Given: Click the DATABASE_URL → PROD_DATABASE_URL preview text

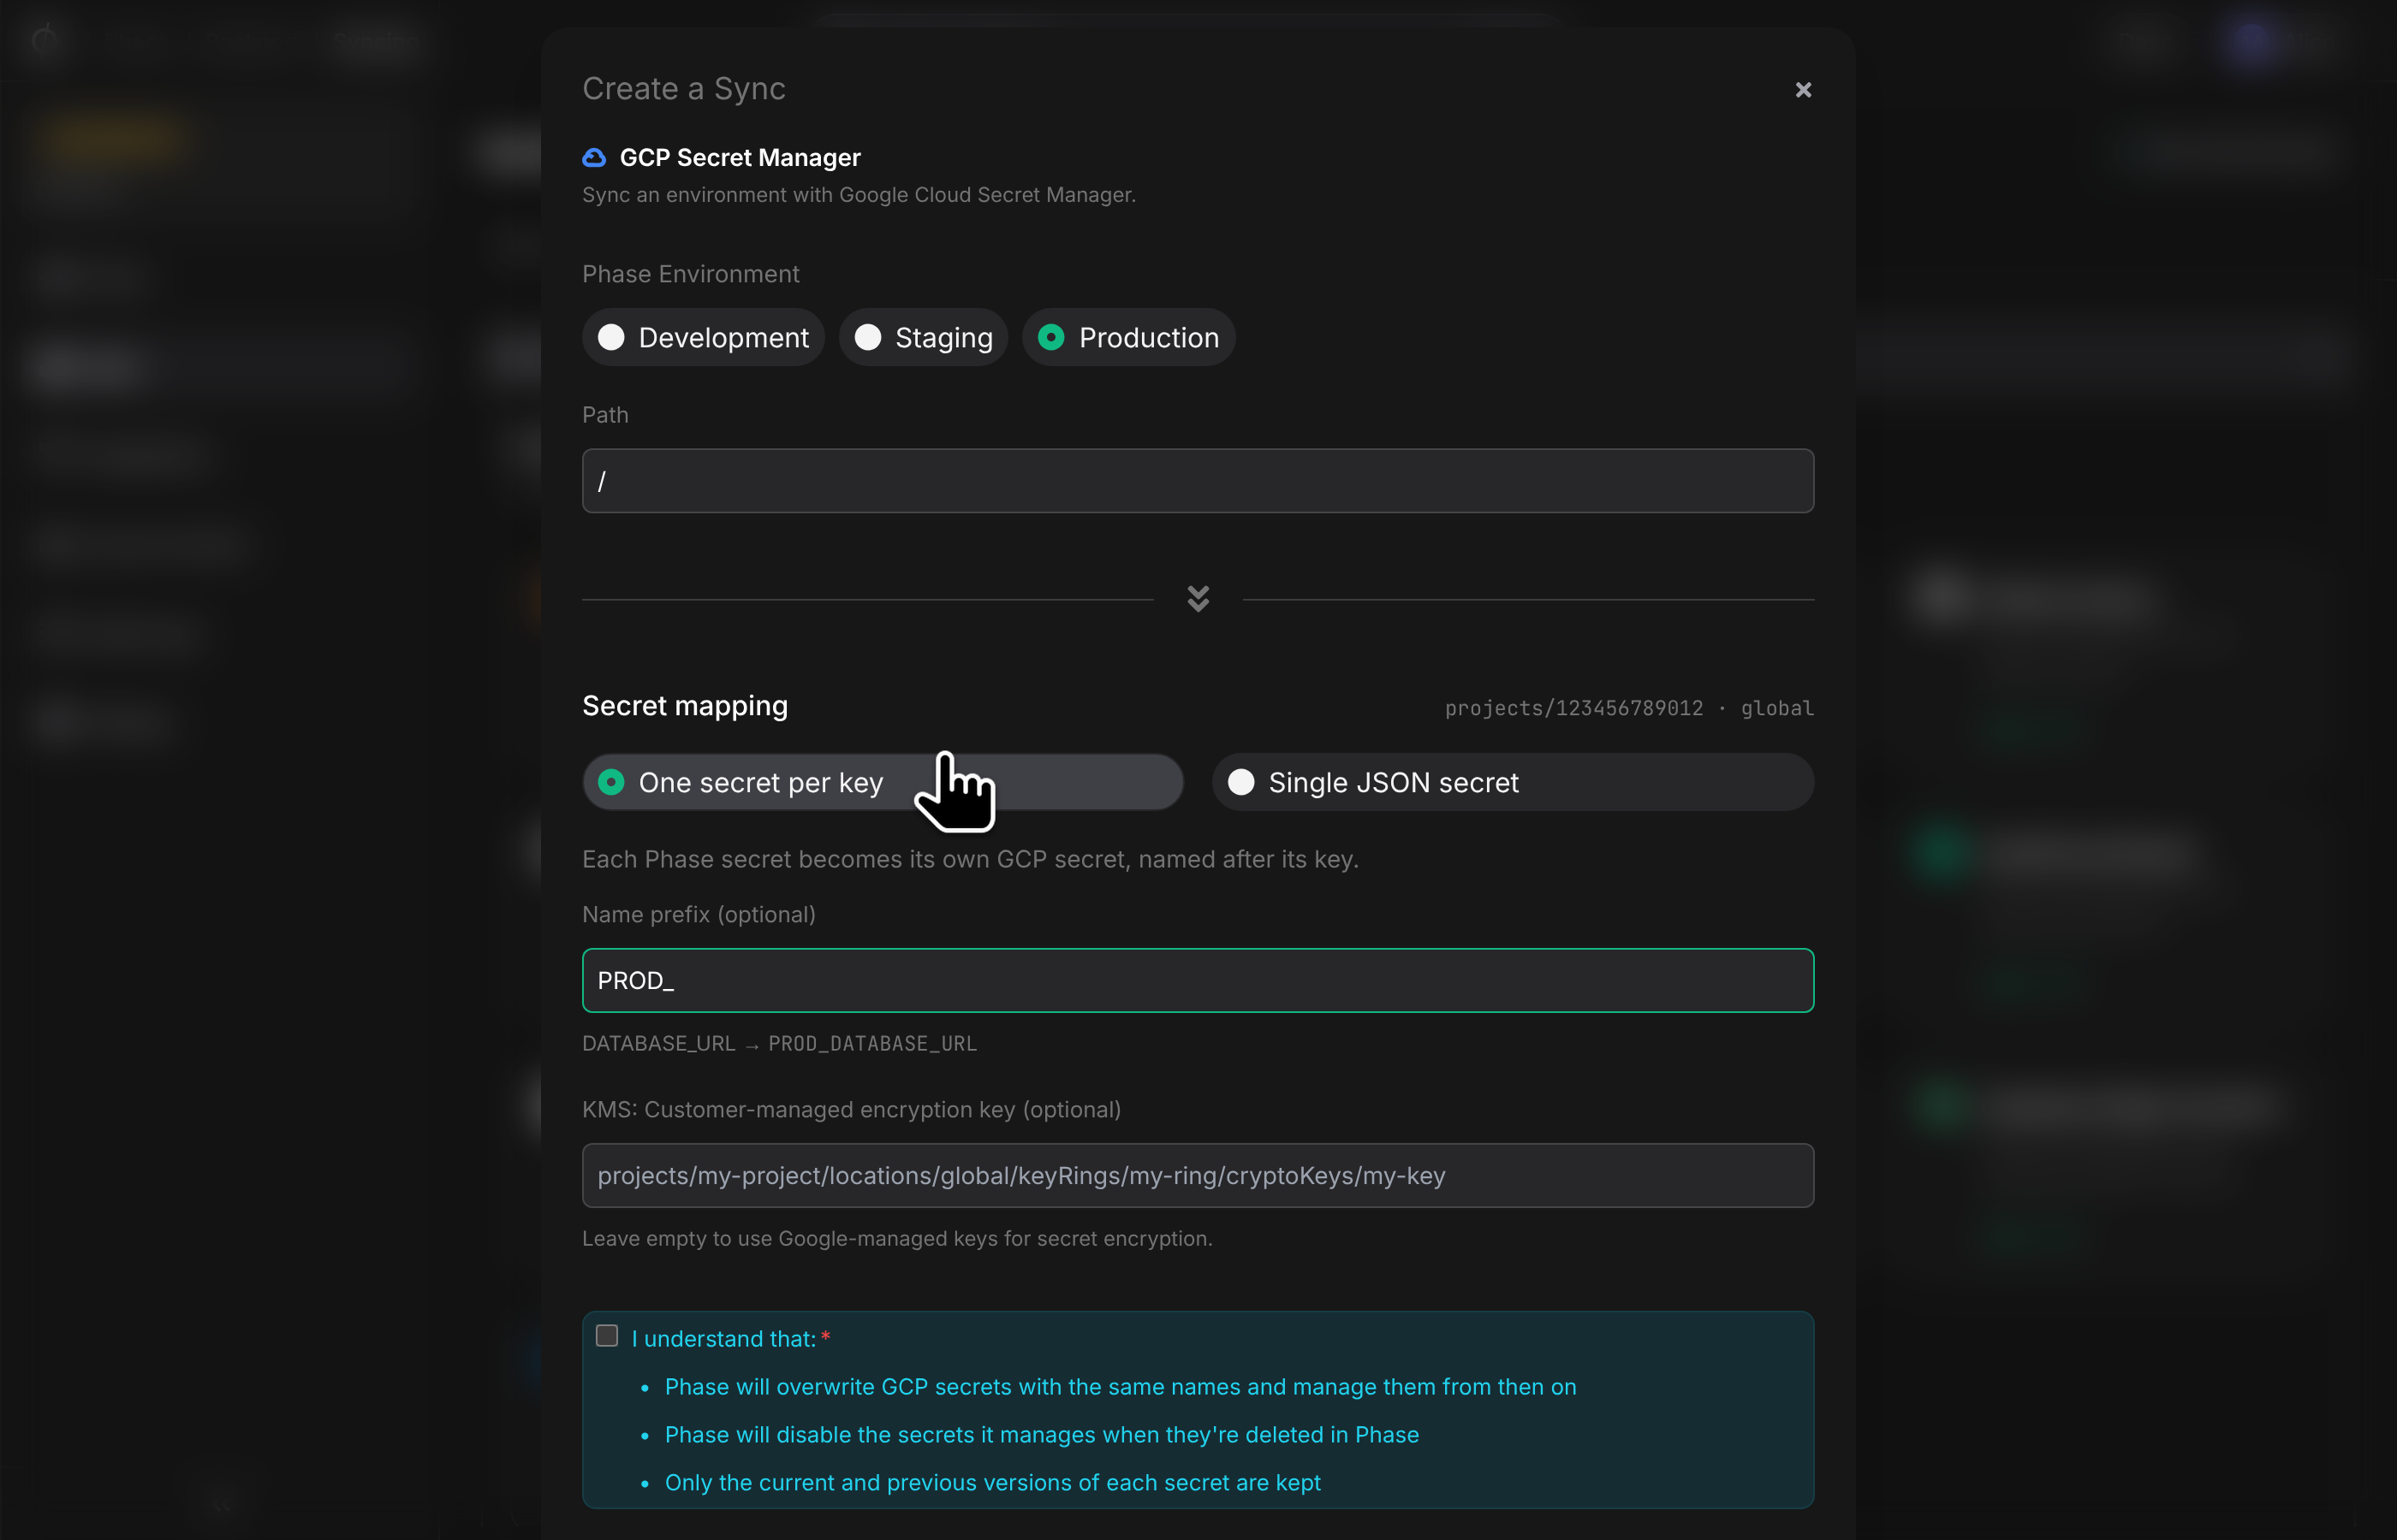Looking at the screenshot, I should click(x=779, y=1043).
